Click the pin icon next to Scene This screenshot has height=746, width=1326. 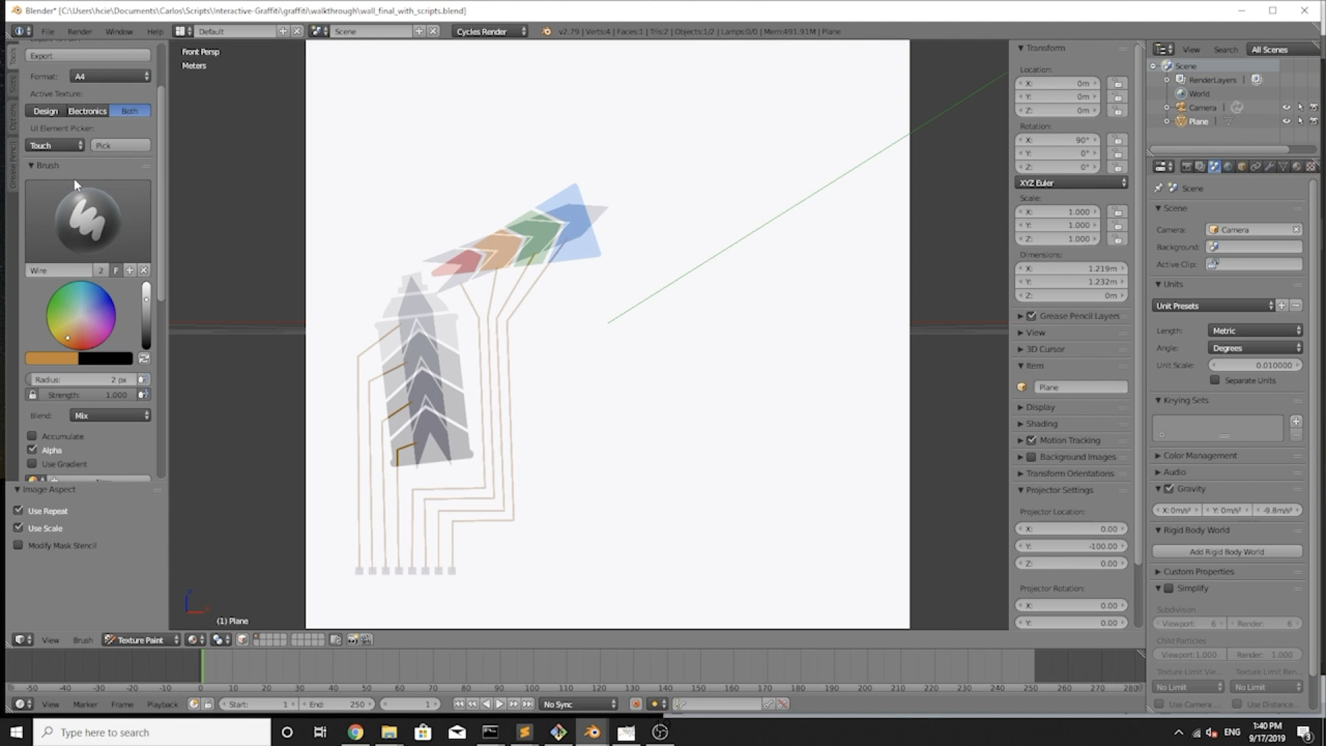click(1159, 188)
